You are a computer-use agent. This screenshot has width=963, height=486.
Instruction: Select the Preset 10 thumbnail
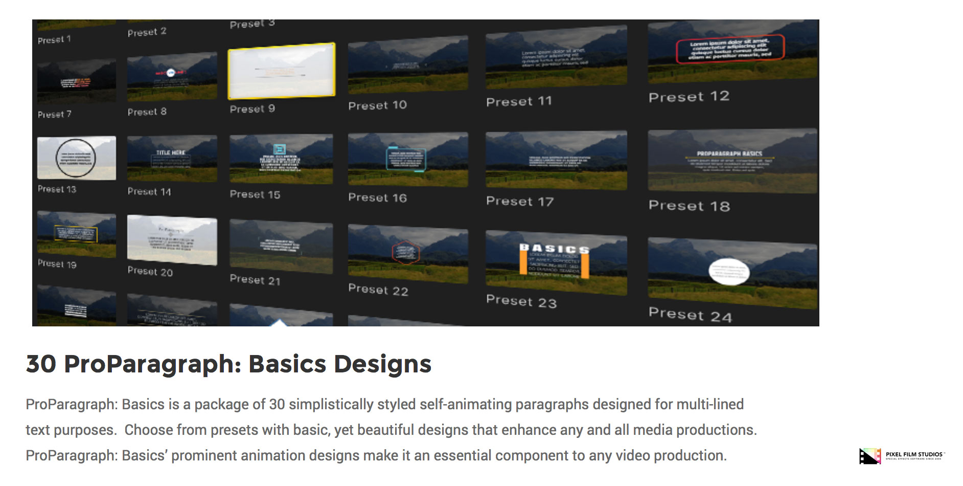click(408, 64)
